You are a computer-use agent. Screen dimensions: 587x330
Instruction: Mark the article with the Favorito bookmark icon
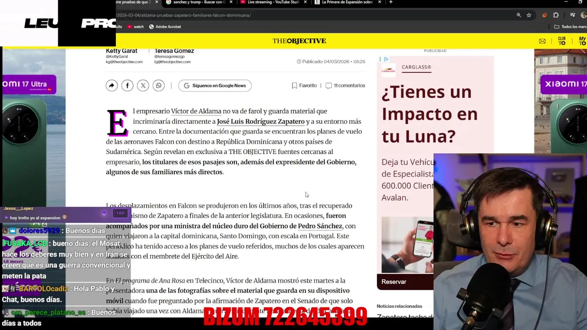point(294,86)
